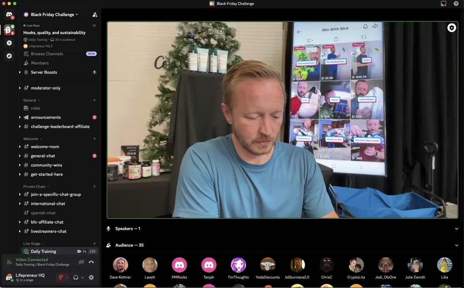Collapse the Live Stage category

(34, 244)
